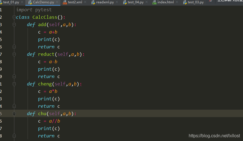Click the 'c = a*b' expression
243x141 pixels.
(48, 91)
